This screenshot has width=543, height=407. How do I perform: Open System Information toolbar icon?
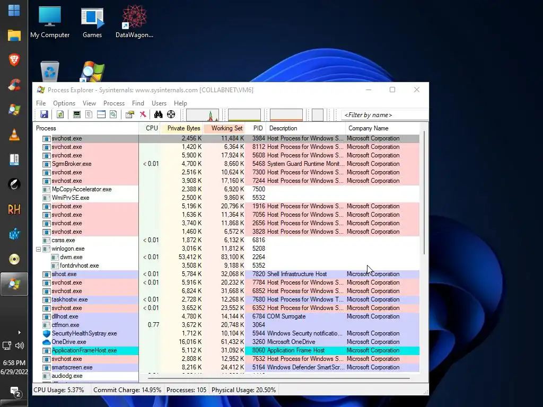77,114
